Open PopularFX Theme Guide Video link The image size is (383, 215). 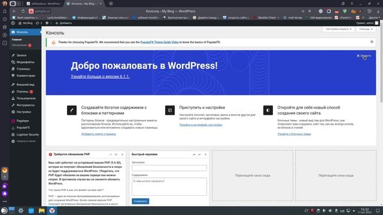159,42
